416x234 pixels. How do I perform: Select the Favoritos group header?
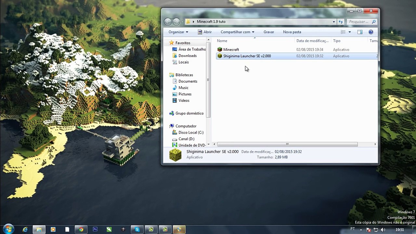(183, 43)
